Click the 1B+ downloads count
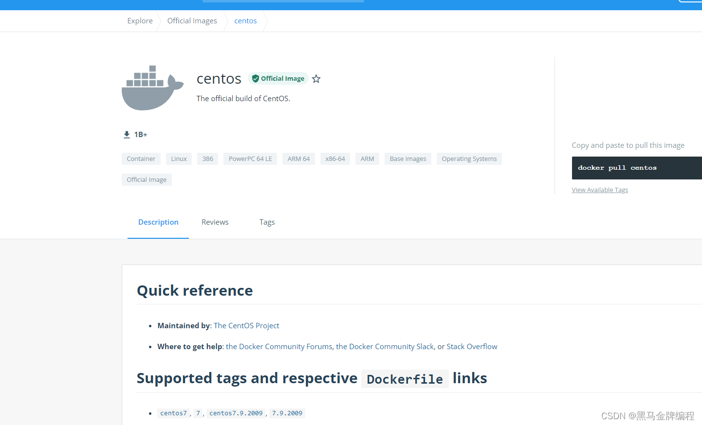 (x=141, y=135)
